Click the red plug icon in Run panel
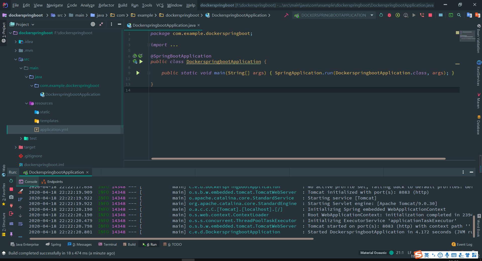Screen dimensions: 482x261 pos(11,205)
